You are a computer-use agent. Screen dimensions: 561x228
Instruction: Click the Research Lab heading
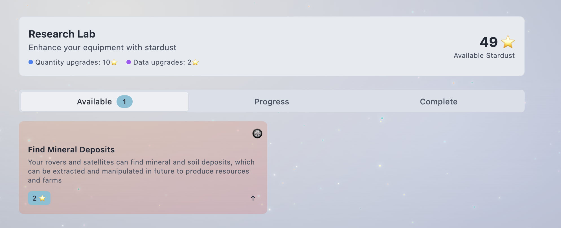[x=62, y=34]
